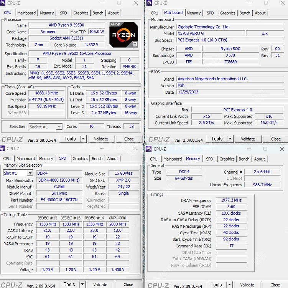The height and width of the screenshot is (288, 288).
Task: Click the AMD Ryzen 9 logo image
Action: pyautogui.click(x=123, y=35)
